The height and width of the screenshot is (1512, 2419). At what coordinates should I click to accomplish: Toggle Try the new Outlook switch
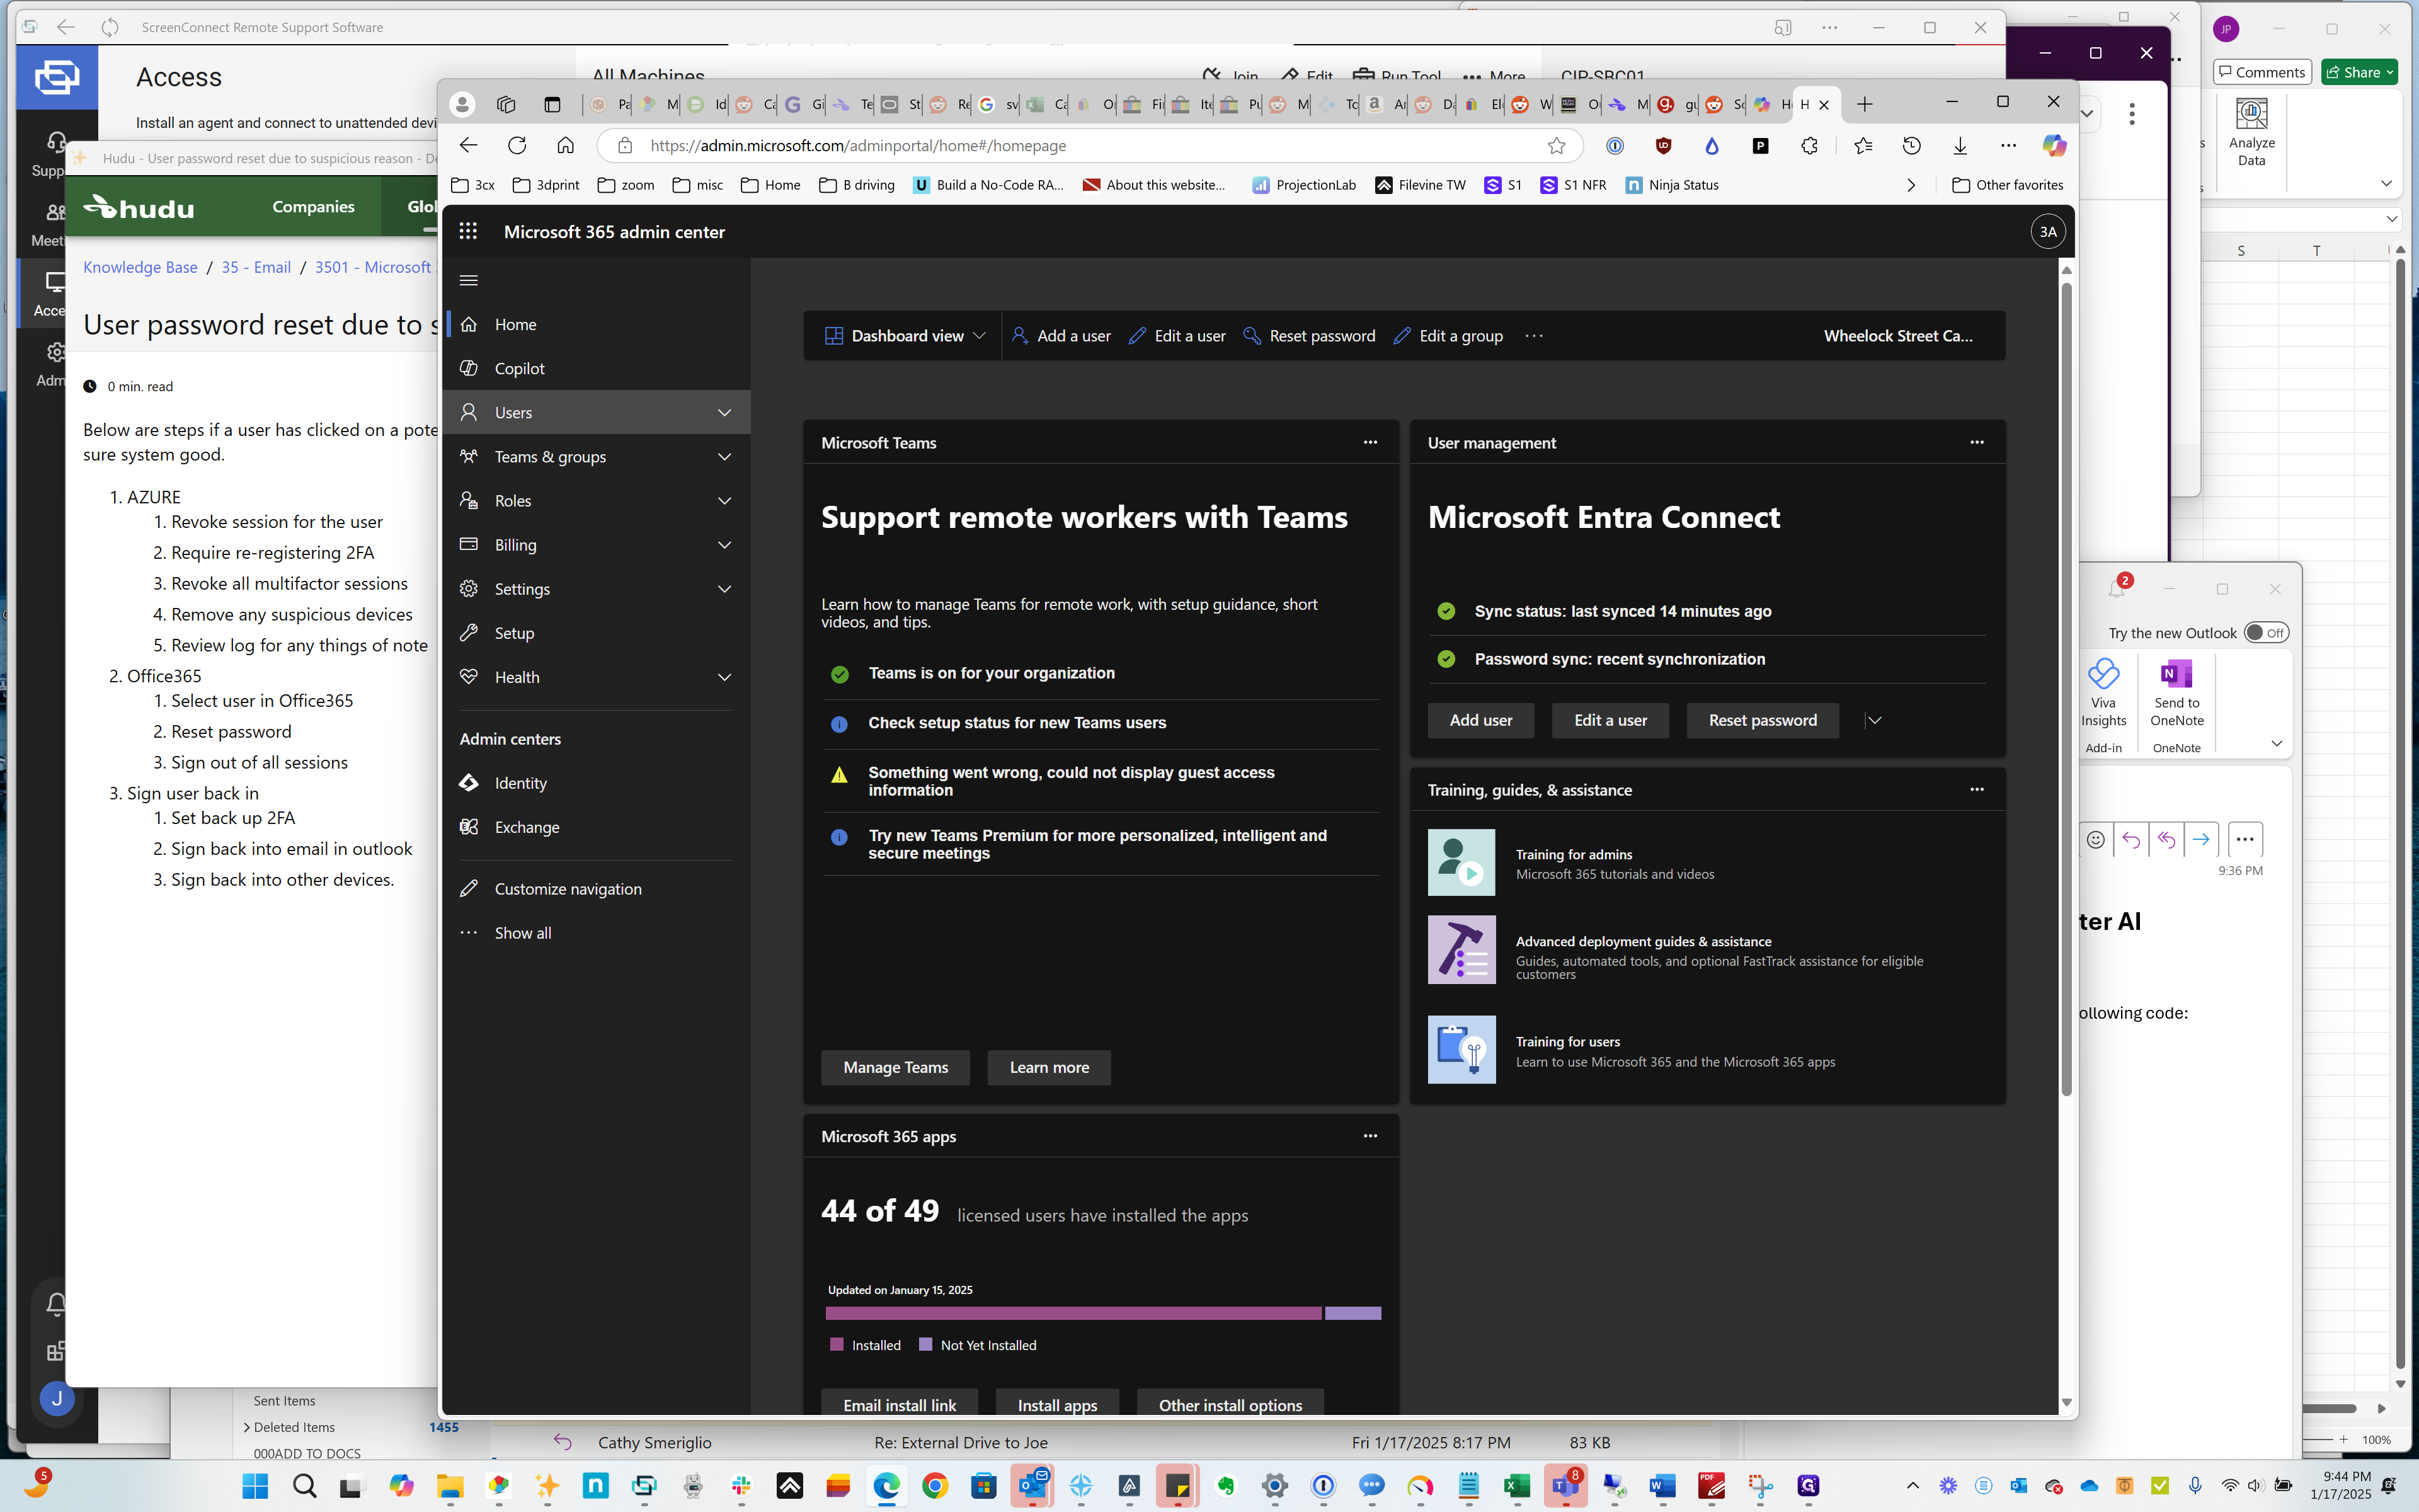point(2265,633)
